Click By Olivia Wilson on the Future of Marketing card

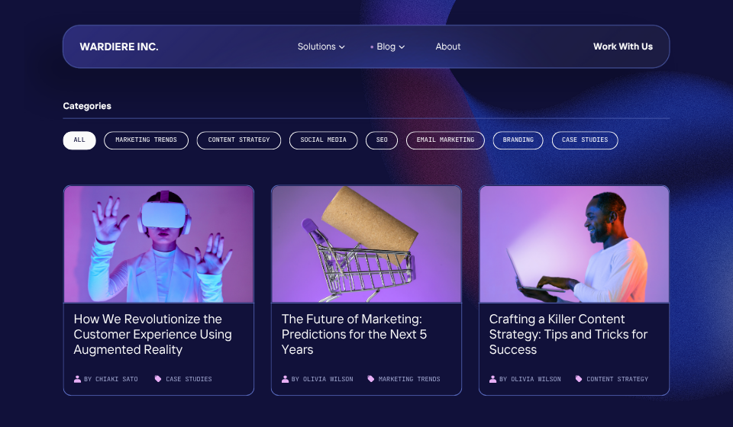(x=322, y=380)
